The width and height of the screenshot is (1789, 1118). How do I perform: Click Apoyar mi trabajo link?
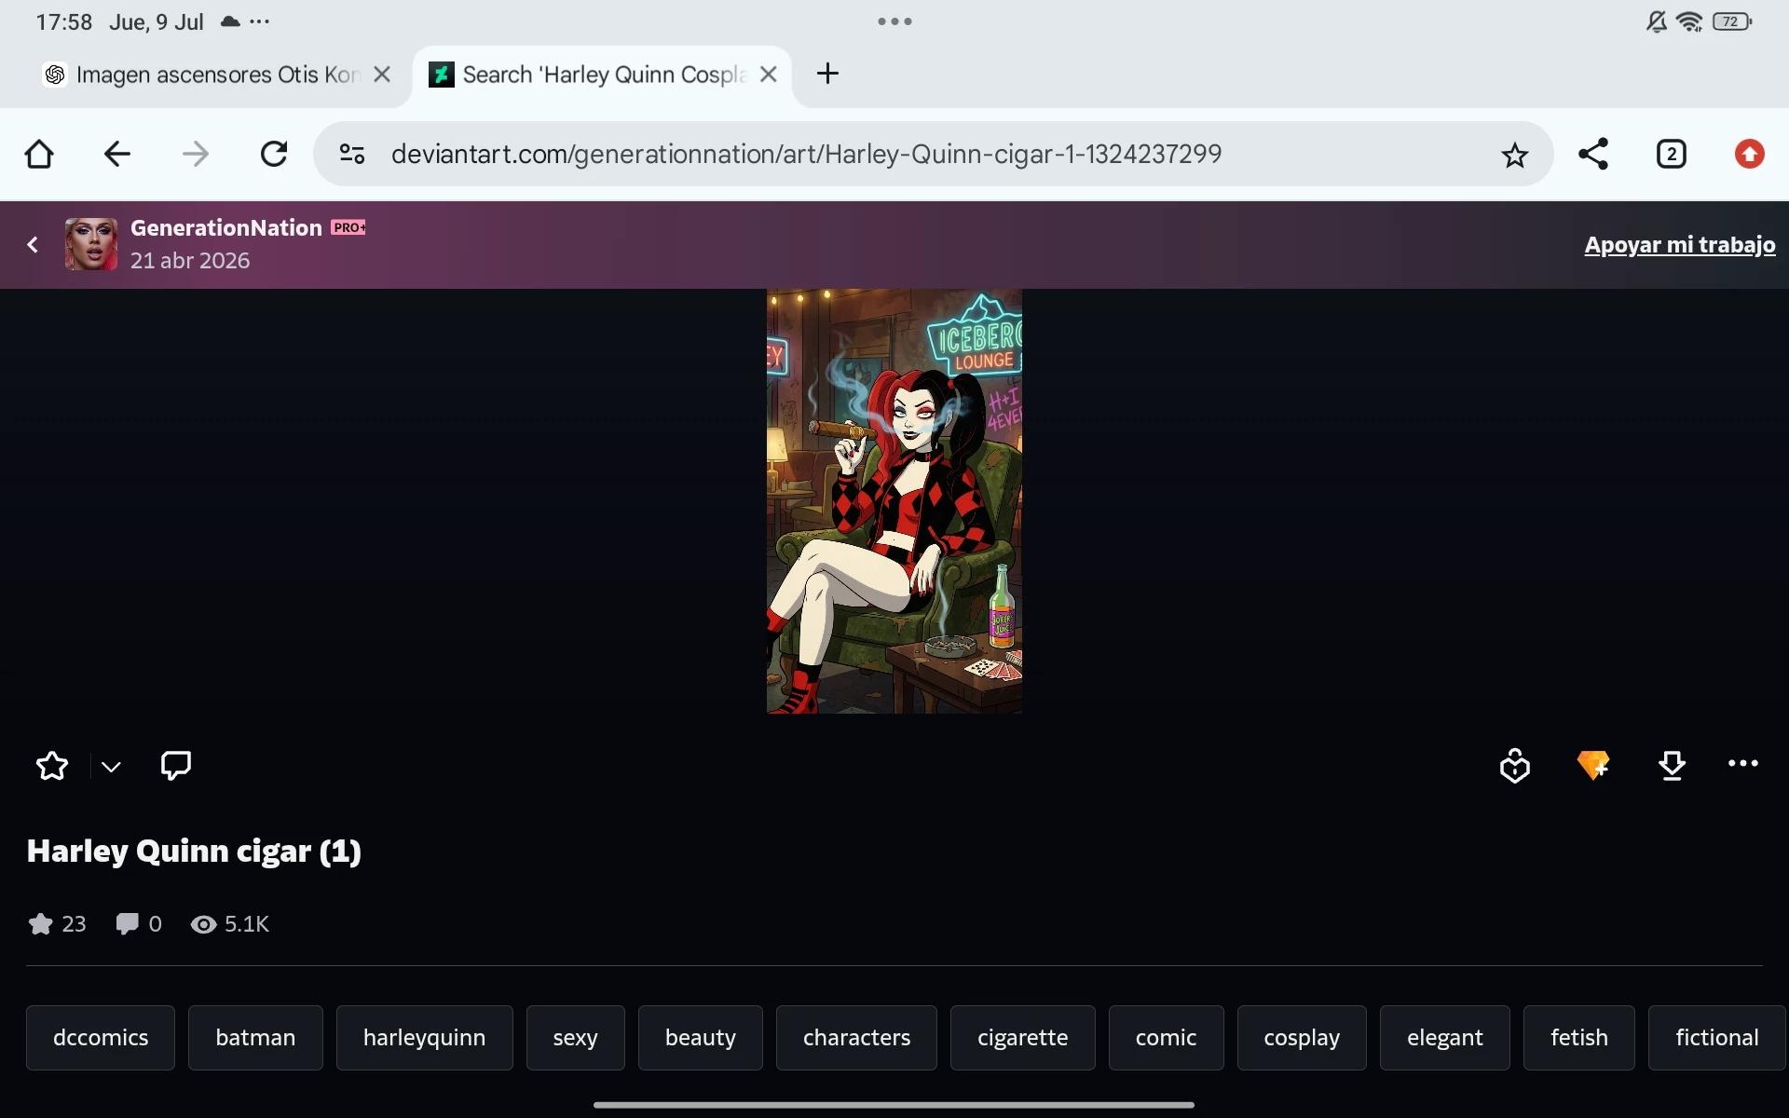1680,244
